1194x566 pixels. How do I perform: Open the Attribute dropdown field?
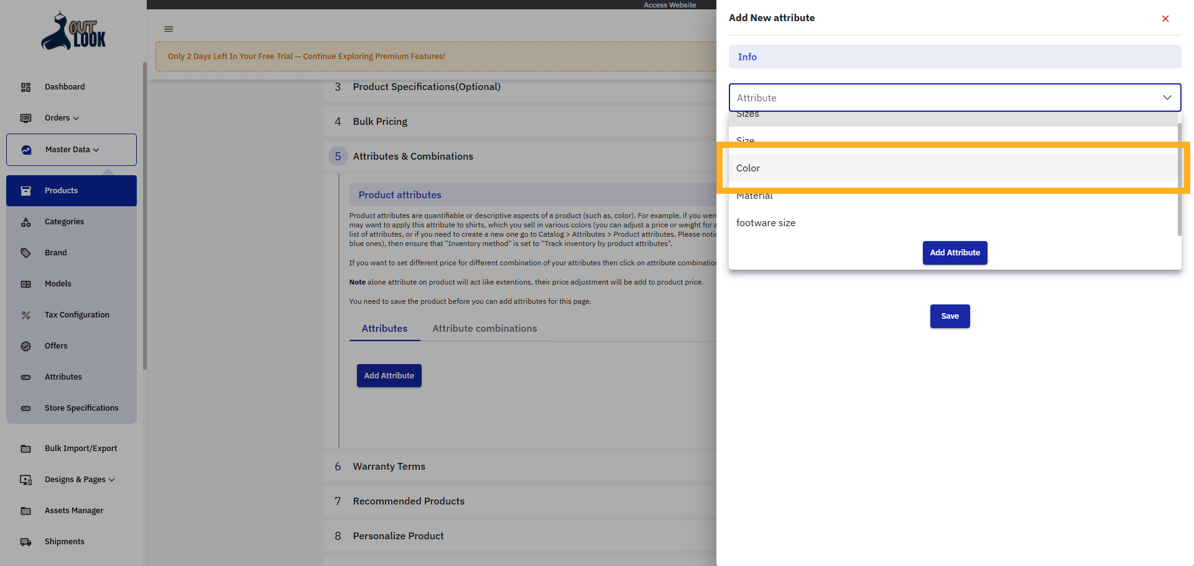pyautogui.click(x=955, y=98)
